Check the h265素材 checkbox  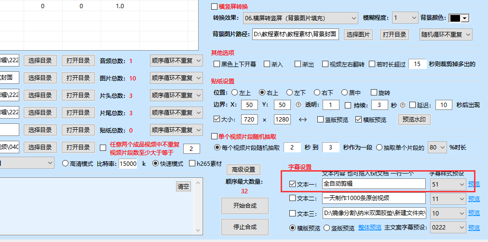[x=192, y=163]
